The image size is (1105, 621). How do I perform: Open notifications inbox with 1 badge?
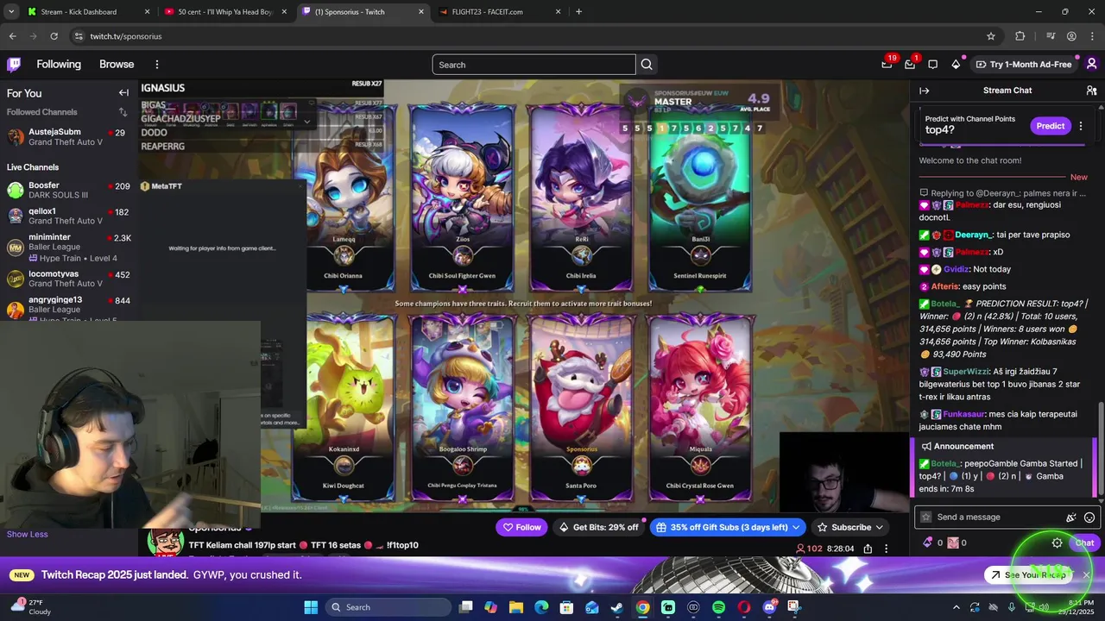click(910, 64)
